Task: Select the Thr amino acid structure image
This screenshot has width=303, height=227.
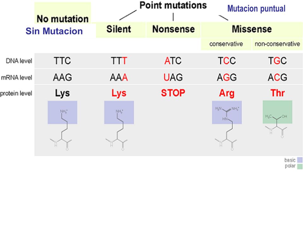Action: tap(277, 119)
